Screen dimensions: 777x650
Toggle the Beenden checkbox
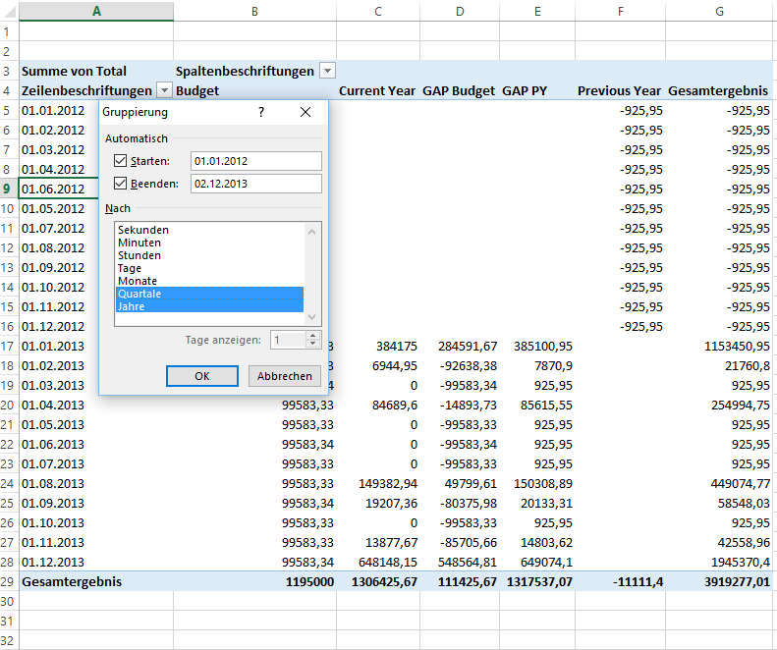[121, 184]
